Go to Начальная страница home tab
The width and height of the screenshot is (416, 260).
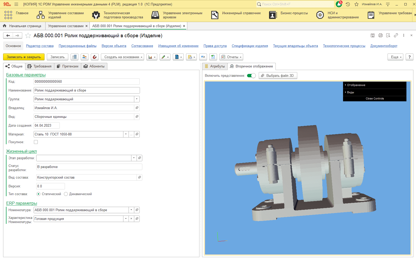[22, 26]
